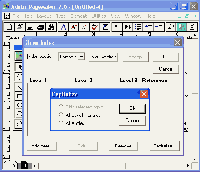Click the Open file toolbar icon

19,27
